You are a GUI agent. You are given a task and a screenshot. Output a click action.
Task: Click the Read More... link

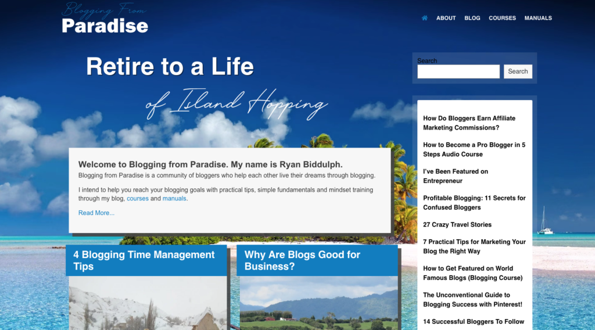coord(96,213)
